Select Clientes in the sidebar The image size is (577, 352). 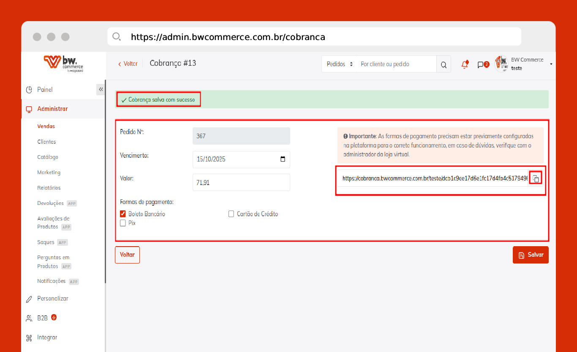pos(46,142)
